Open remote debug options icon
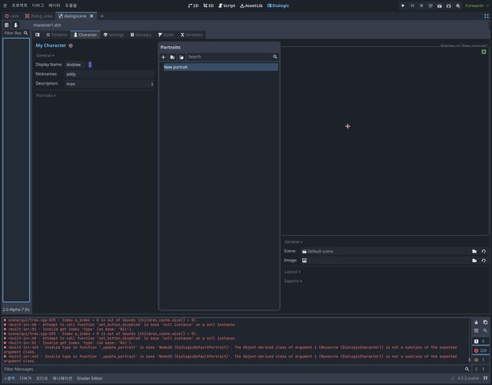The image size is (492, 385). 430,5
